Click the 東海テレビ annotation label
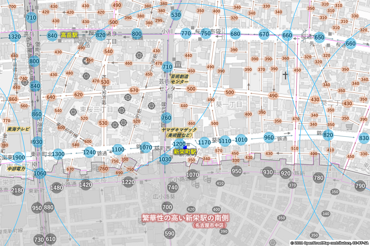The width and height of the screenshot is (370, 246). tap(19, 129)
